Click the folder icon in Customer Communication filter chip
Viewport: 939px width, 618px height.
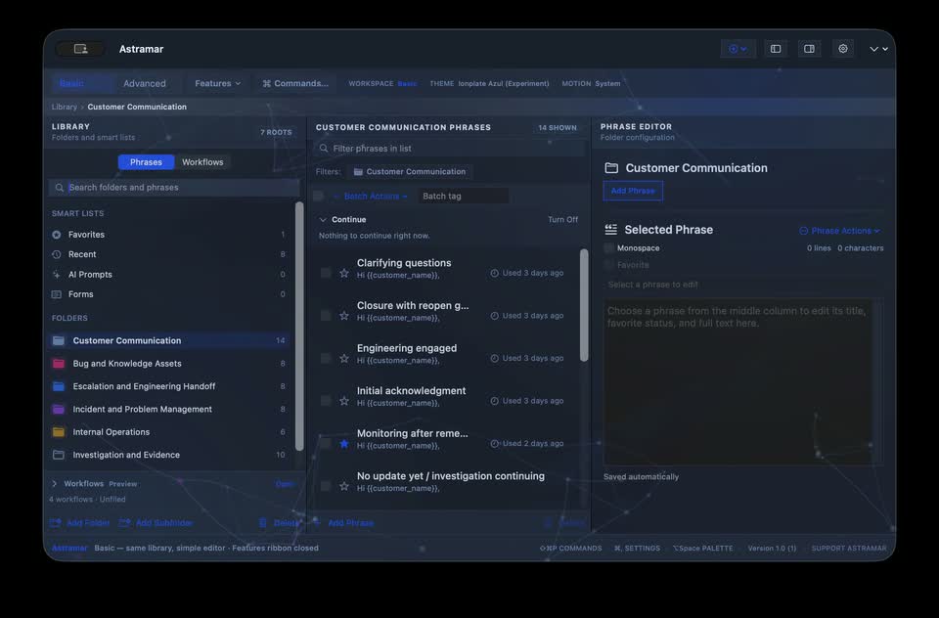[x=358, y=172]
